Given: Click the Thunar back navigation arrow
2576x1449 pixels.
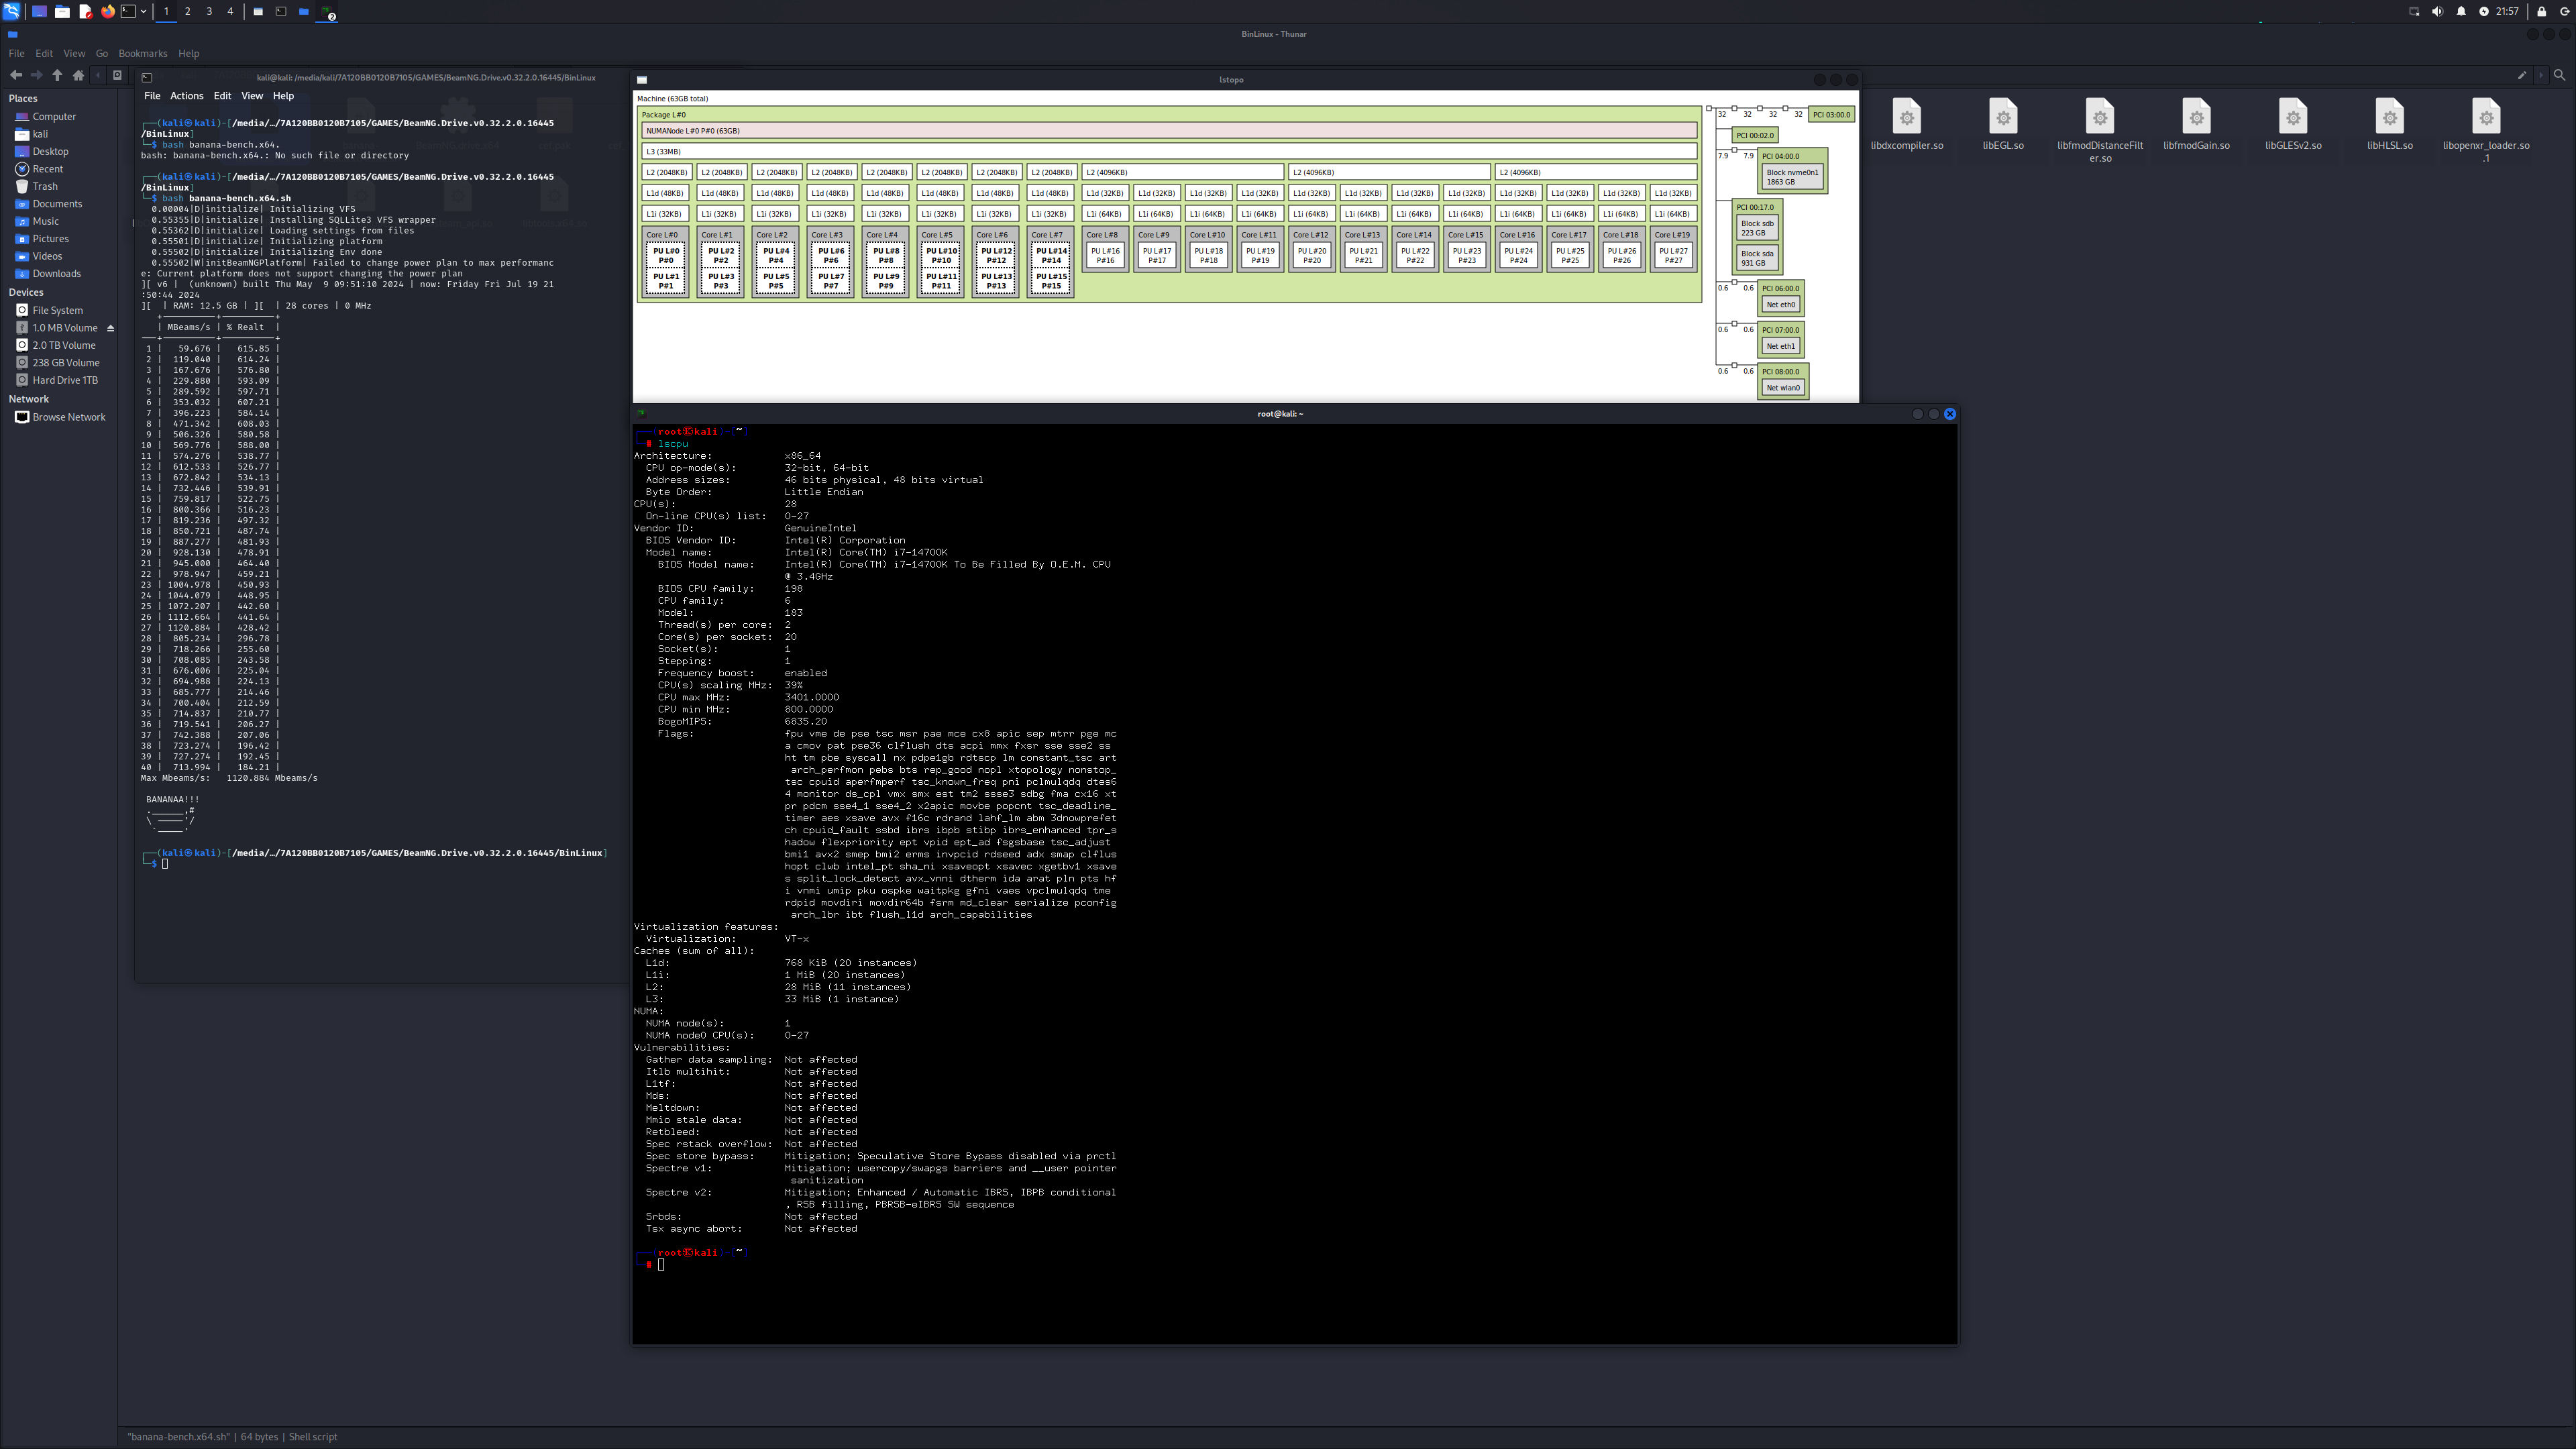Looking at the screenshot, I should click(x=15, y=75).
